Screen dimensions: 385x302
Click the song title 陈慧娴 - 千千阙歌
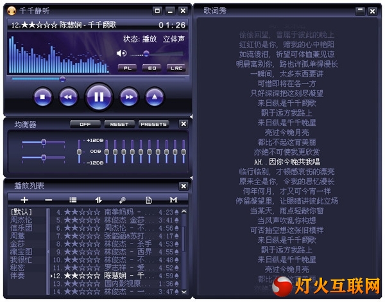click(88, 25)
